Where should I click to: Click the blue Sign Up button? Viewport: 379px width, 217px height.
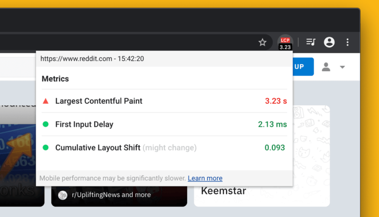coord(303,67)
